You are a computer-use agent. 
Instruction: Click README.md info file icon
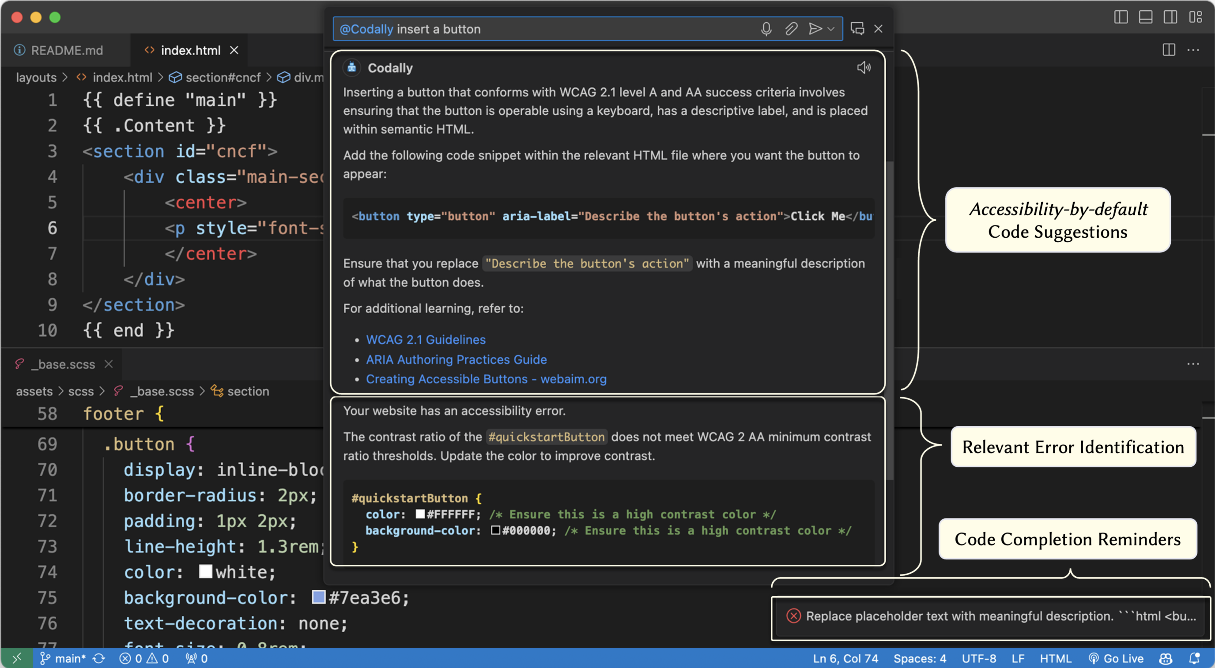pyautogui.click(x=19, y=50)
